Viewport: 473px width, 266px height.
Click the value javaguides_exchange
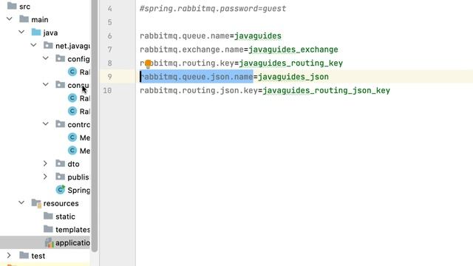tap(293, 50)
